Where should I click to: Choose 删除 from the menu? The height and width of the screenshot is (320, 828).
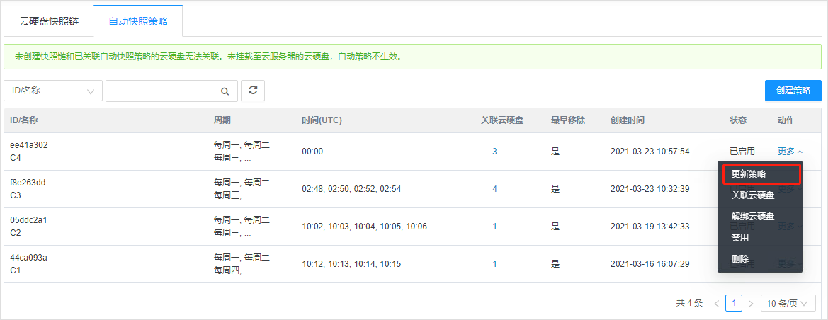click(x=760, y=258)
